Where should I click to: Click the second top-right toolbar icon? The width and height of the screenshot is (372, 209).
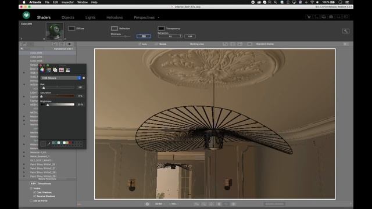[316, 17]
